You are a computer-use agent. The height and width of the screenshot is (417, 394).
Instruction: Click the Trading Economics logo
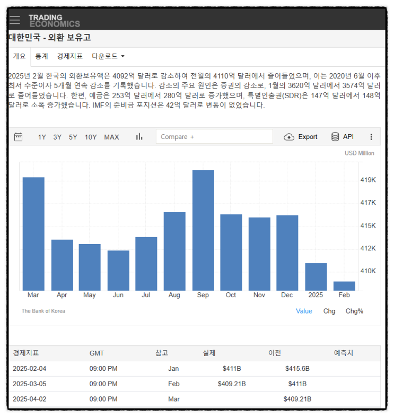pyautogui.click(x=54, y=21)
